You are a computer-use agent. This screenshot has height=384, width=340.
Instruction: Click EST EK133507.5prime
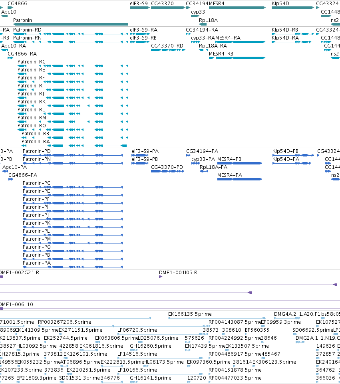point(227,350)
